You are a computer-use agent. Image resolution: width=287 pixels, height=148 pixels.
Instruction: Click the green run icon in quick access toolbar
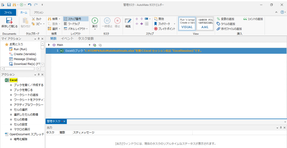(22, 4)
